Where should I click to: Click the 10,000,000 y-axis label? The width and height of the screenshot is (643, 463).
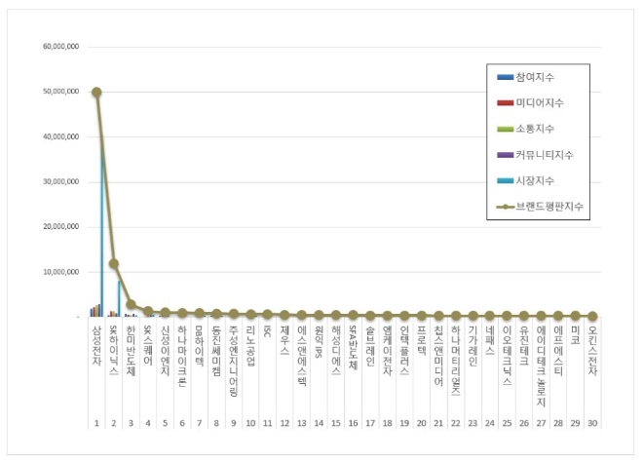[x=60, y=272]
